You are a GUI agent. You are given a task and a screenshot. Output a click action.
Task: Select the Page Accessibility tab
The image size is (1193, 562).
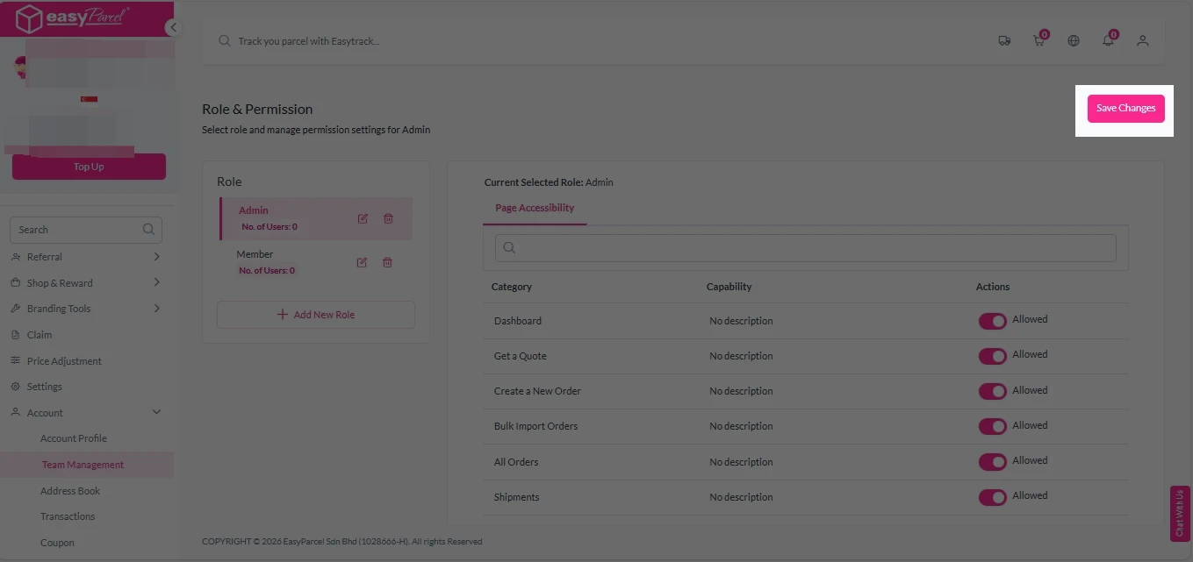pos(535,209)
